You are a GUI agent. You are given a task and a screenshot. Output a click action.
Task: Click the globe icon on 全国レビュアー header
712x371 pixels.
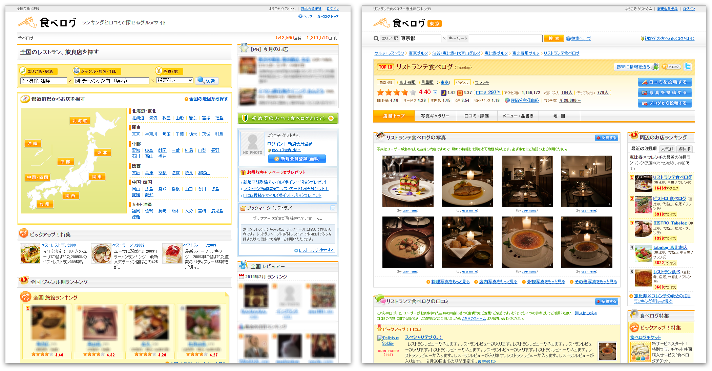[x=243, y=266]
